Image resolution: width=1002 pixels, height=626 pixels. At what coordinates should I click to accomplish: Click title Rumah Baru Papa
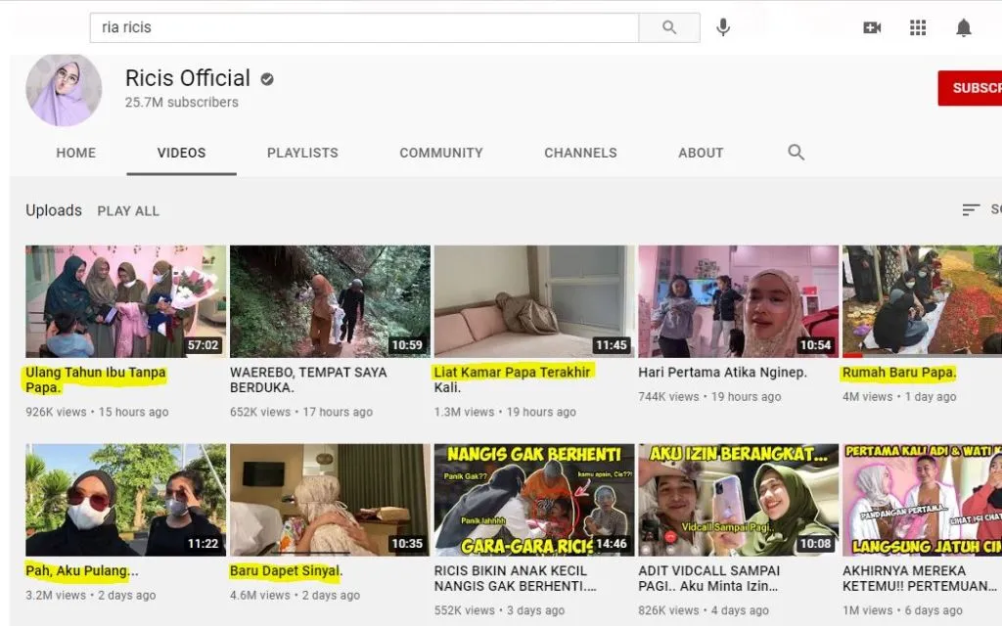[899, 372]
